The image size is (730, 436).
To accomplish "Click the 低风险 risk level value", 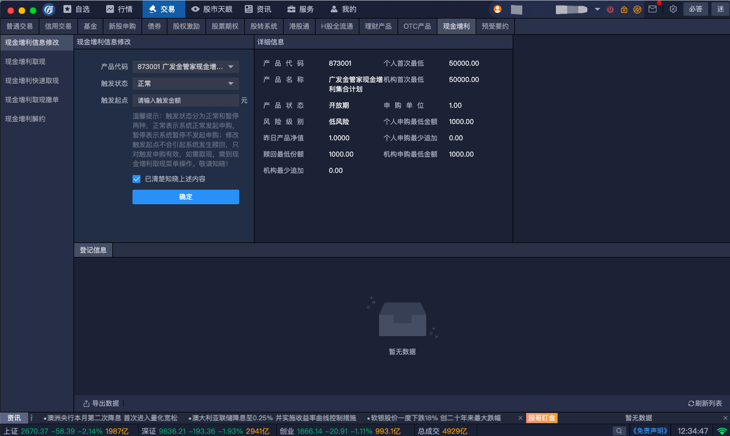I will point(339,122).
